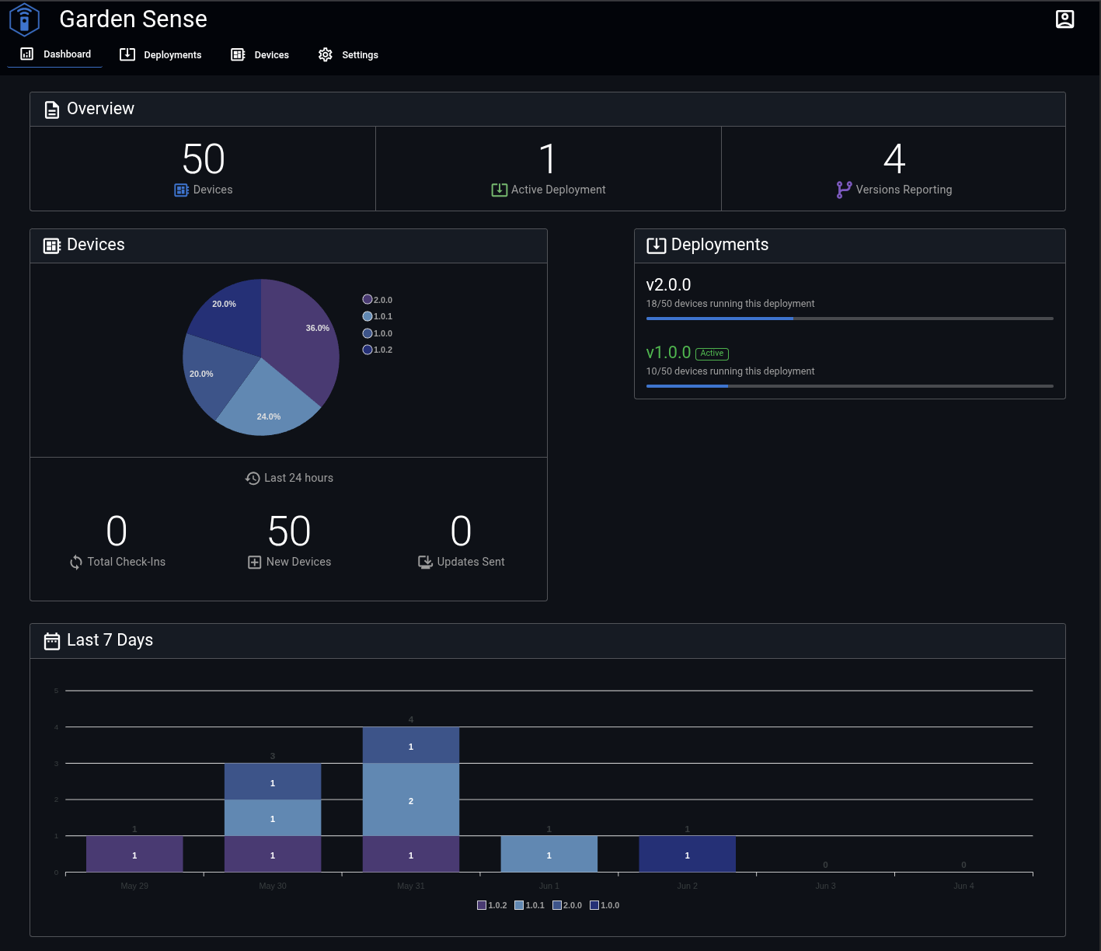Click the calendar icon on Last 7 Days panel
Viewport: 1101px width, 951px height.
(x=51, y=640)
